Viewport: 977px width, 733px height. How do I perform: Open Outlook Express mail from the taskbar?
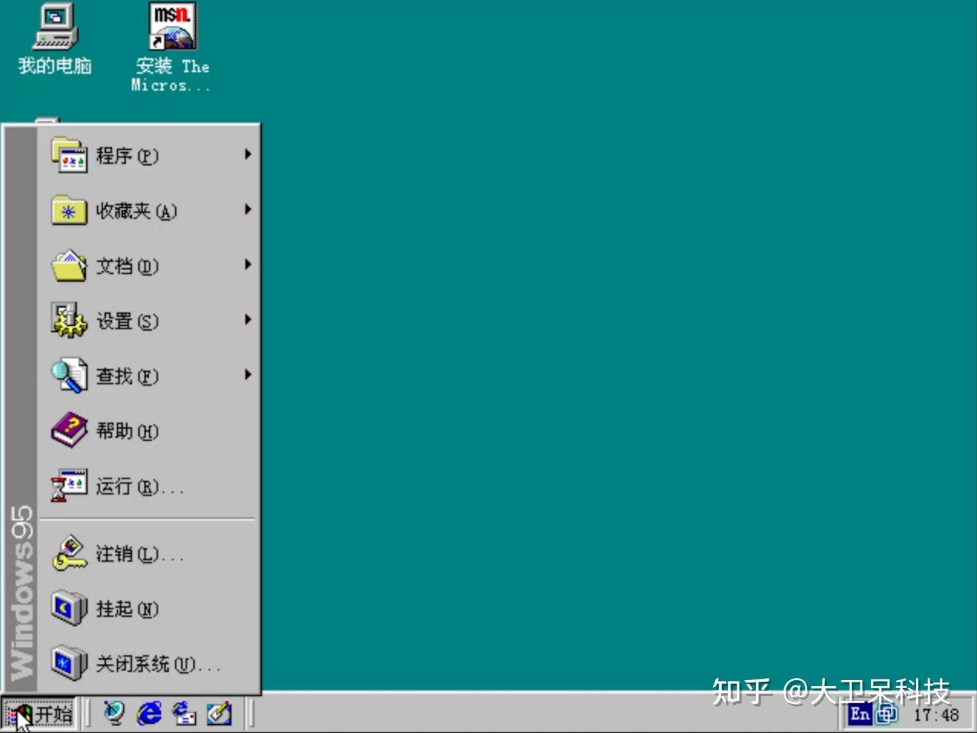[x=182, y=715]
